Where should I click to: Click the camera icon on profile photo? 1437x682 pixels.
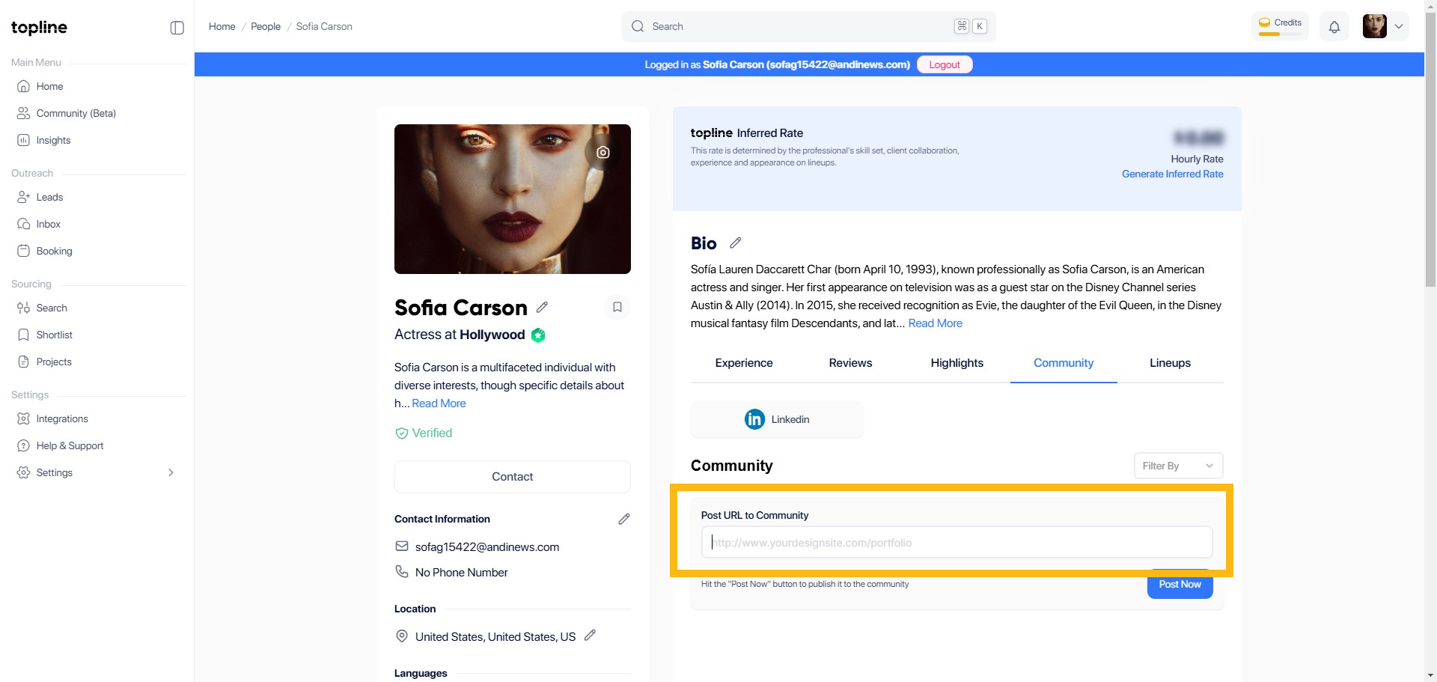[x=602, y=153]
